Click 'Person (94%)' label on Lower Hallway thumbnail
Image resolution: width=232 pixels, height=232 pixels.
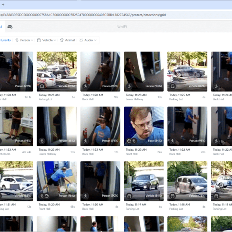(153, 86)
